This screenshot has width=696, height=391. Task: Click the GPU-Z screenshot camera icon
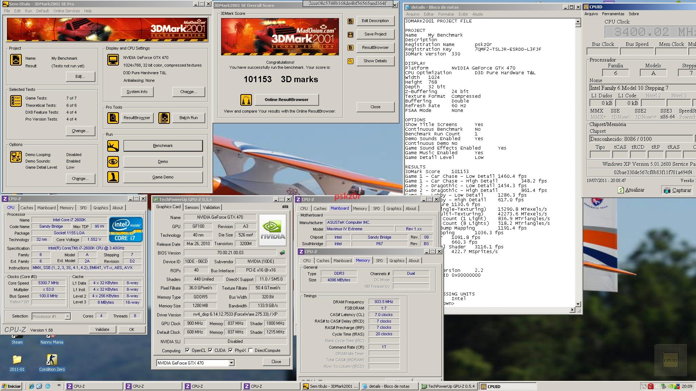pyautogui.click(x=285, y=207)
